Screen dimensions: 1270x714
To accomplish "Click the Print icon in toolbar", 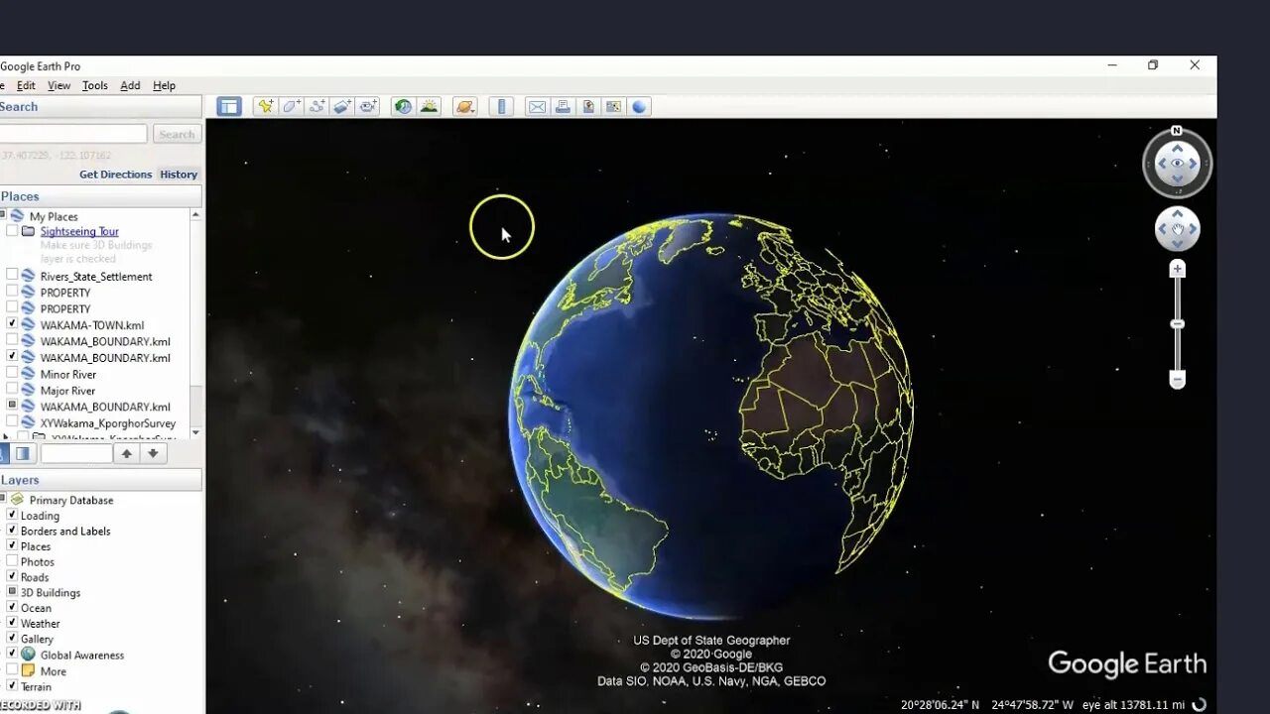I will pyautogui.click(x=563, y=107).
